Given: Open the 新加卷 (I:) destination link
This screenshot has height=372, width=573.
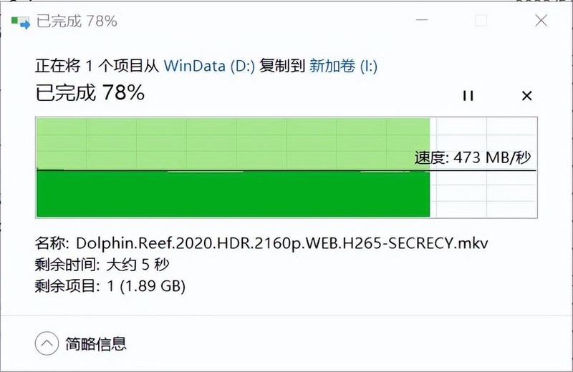Looking at the screenshot, I should (x=343, y=66).
